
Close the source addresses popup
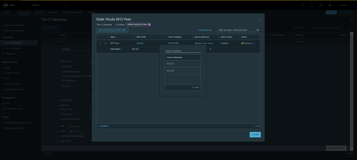(203, 48)
